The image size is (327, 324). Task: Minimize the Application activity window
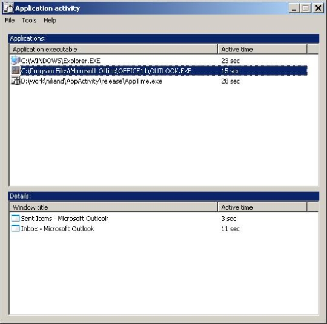294,8
